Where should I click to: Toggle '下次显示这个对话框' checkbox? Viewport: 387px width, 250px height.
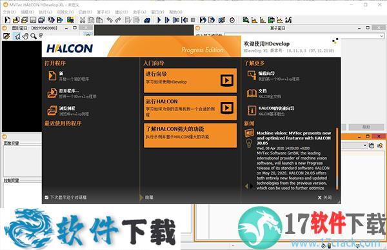[46, 197]
